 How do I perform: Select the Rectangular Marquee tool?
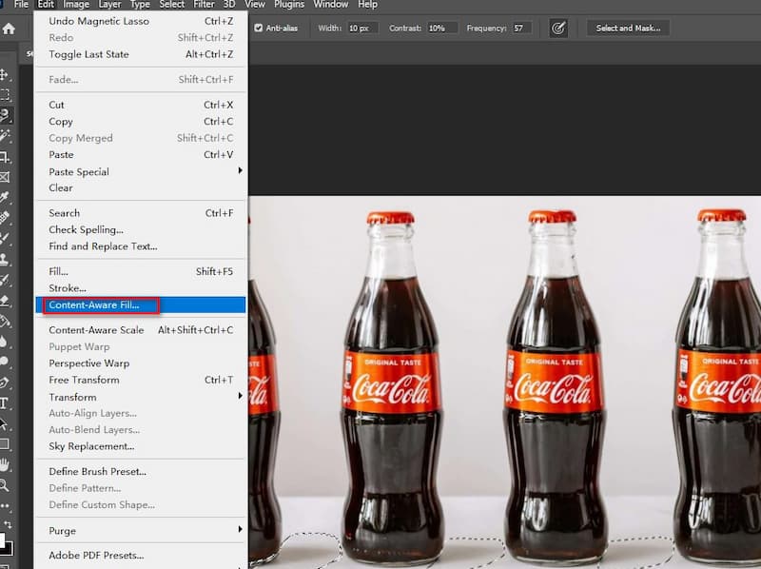[x=5, y=94]
